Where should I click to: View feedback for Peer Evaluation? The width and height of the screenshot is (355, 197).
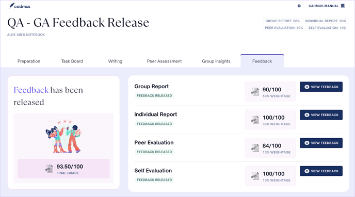(x=321, y=143)
